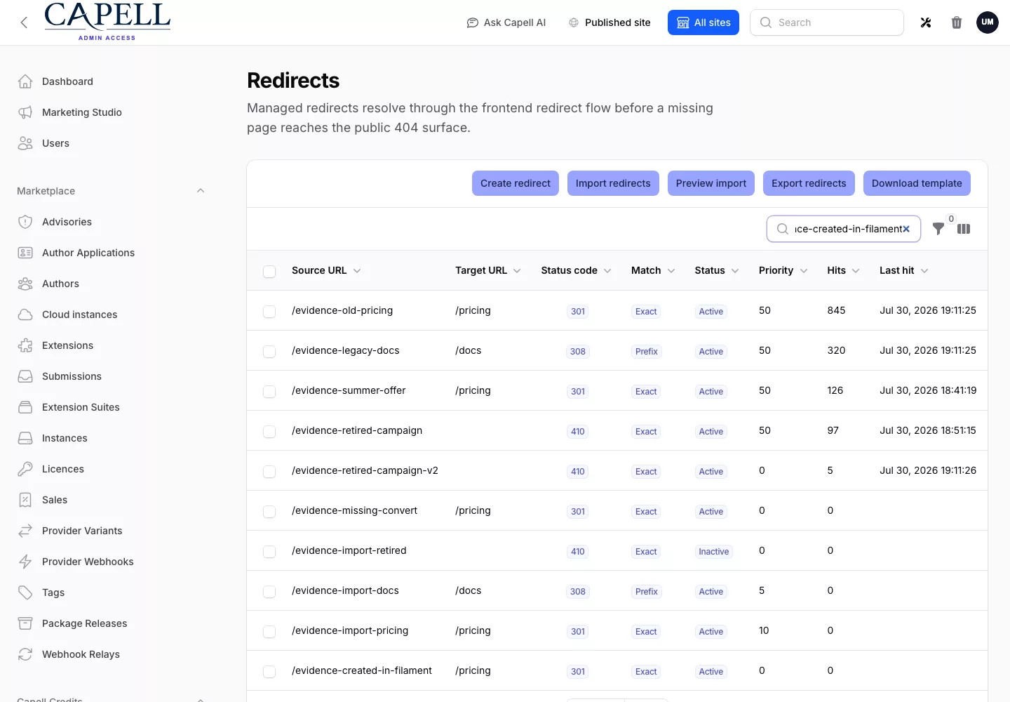Click the Create redirect button
Screen dimensions: 1010x702
516,183
